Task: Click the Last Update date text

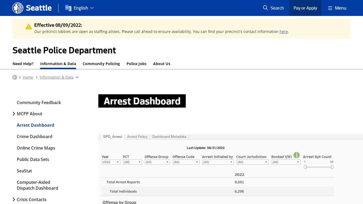Action: tap(206, 148)
